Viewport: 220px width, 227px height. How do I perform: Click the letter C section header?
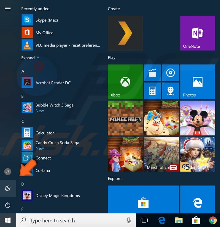(23, 121)
